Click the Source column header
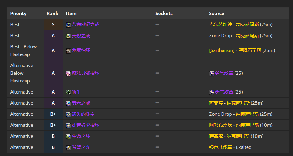The height and width of the screenshot is (156, 293). (216, 14)
